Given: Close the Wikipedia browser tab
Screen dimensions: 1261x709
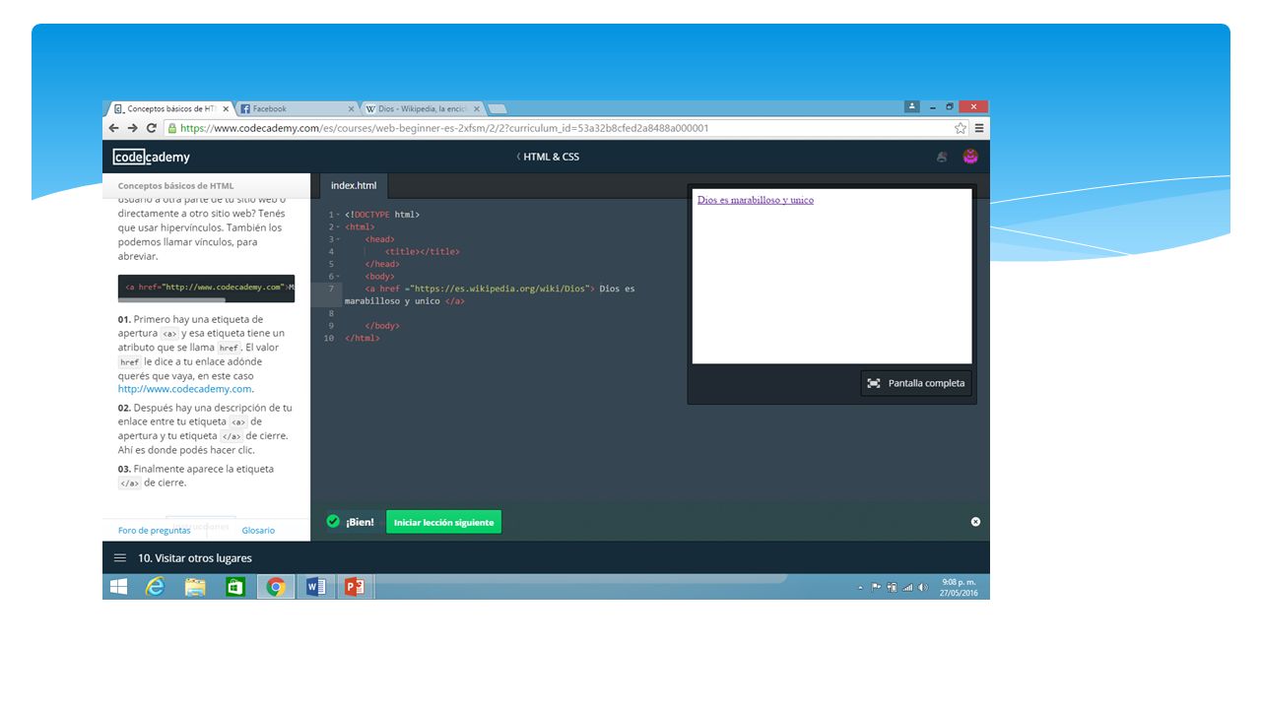Looking at the screenshot, I should (477, 108).
